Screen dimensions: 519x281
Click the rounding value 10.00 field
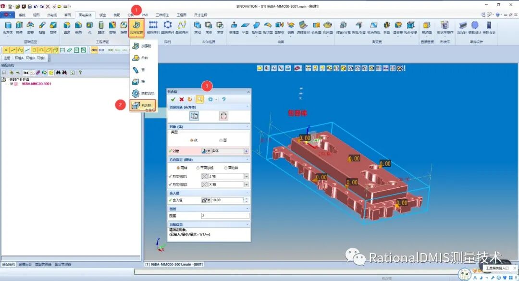[x=227, y=200]
